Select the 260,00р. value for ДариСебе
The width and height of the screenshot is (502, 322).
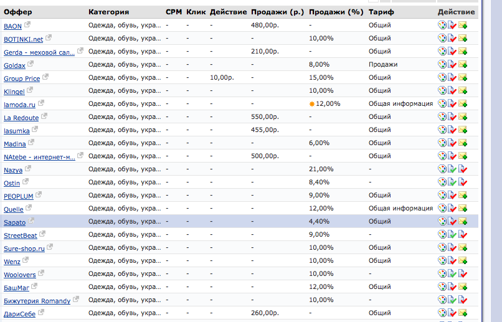pyautogui.click(x=265, y=313)
